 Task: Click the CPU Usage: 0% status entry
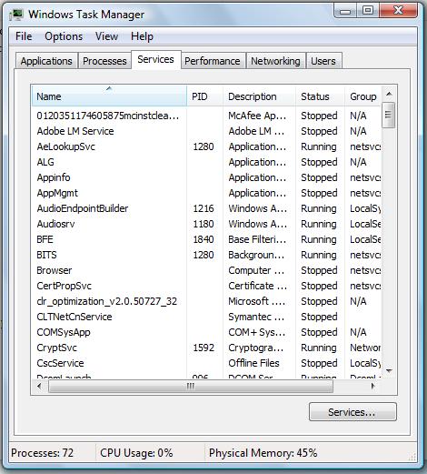pos(136,453)
